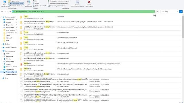Viewport: 184px width, 103px height.
Task: Open the 'Дата изменения' filter dropdown
Action: point(29,3)
